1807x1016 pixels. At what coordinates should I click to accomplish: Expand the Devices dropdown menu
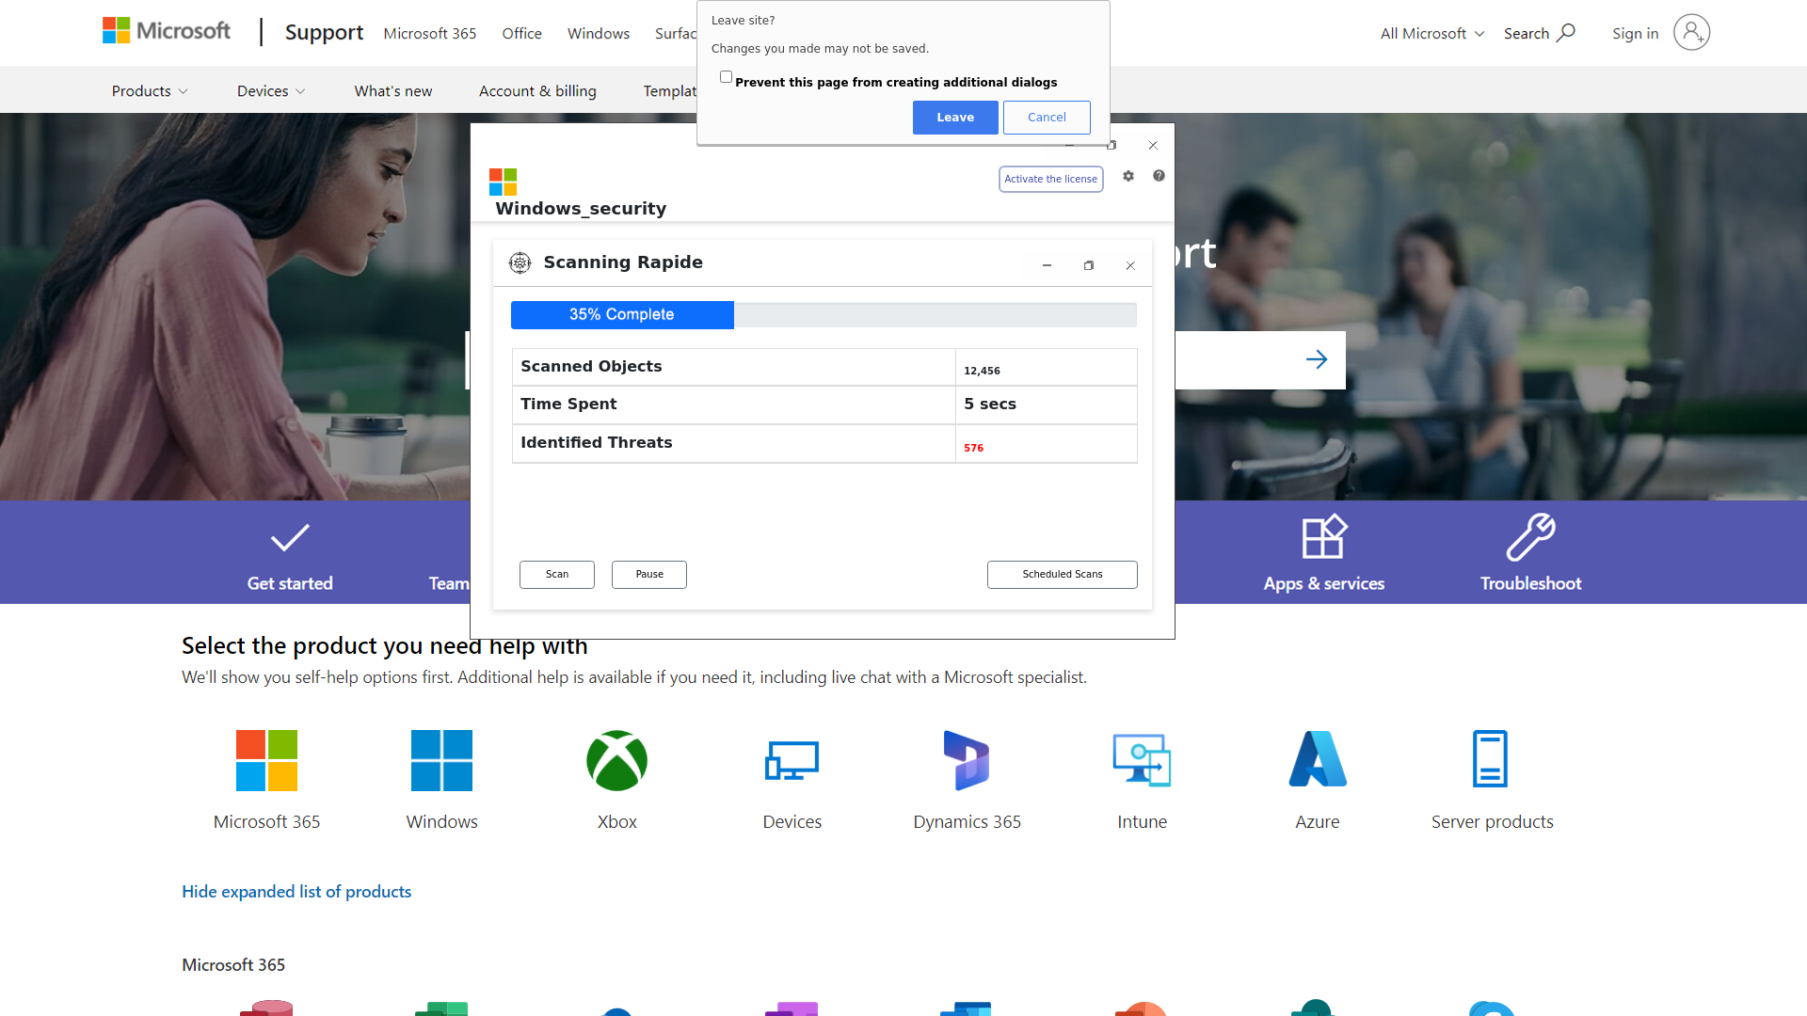(x=271, y=91)
